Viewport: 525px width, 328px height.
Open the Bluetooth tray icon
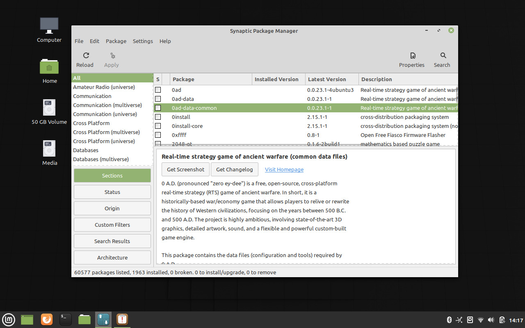point(449,319)
